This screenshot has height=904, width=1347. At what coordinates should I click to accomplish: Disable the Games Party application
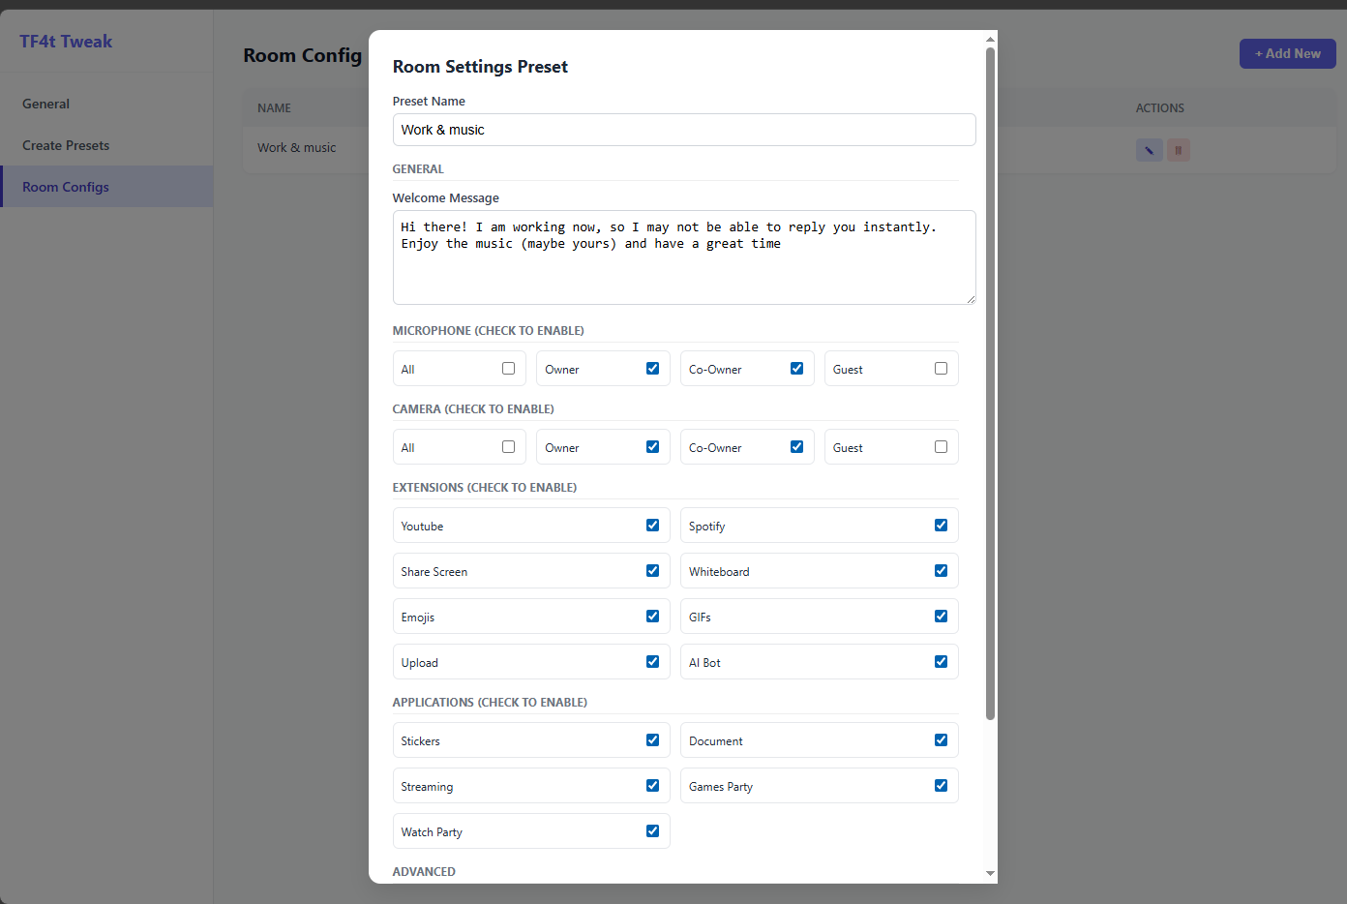coord(941,786)
